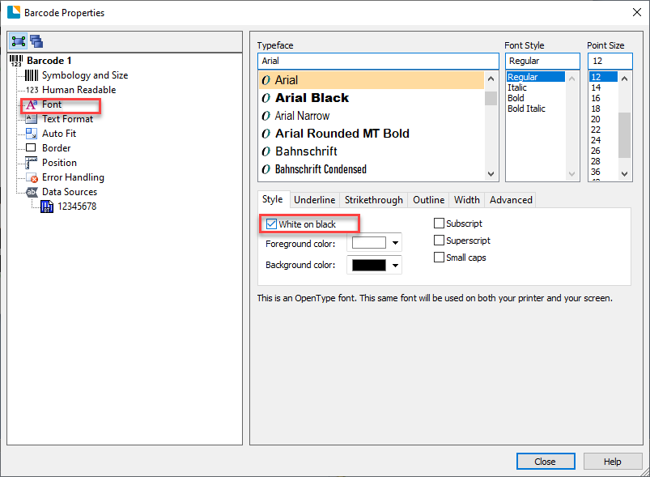
Task: Choose Bold Italic font style
Action: pos(526,109)
